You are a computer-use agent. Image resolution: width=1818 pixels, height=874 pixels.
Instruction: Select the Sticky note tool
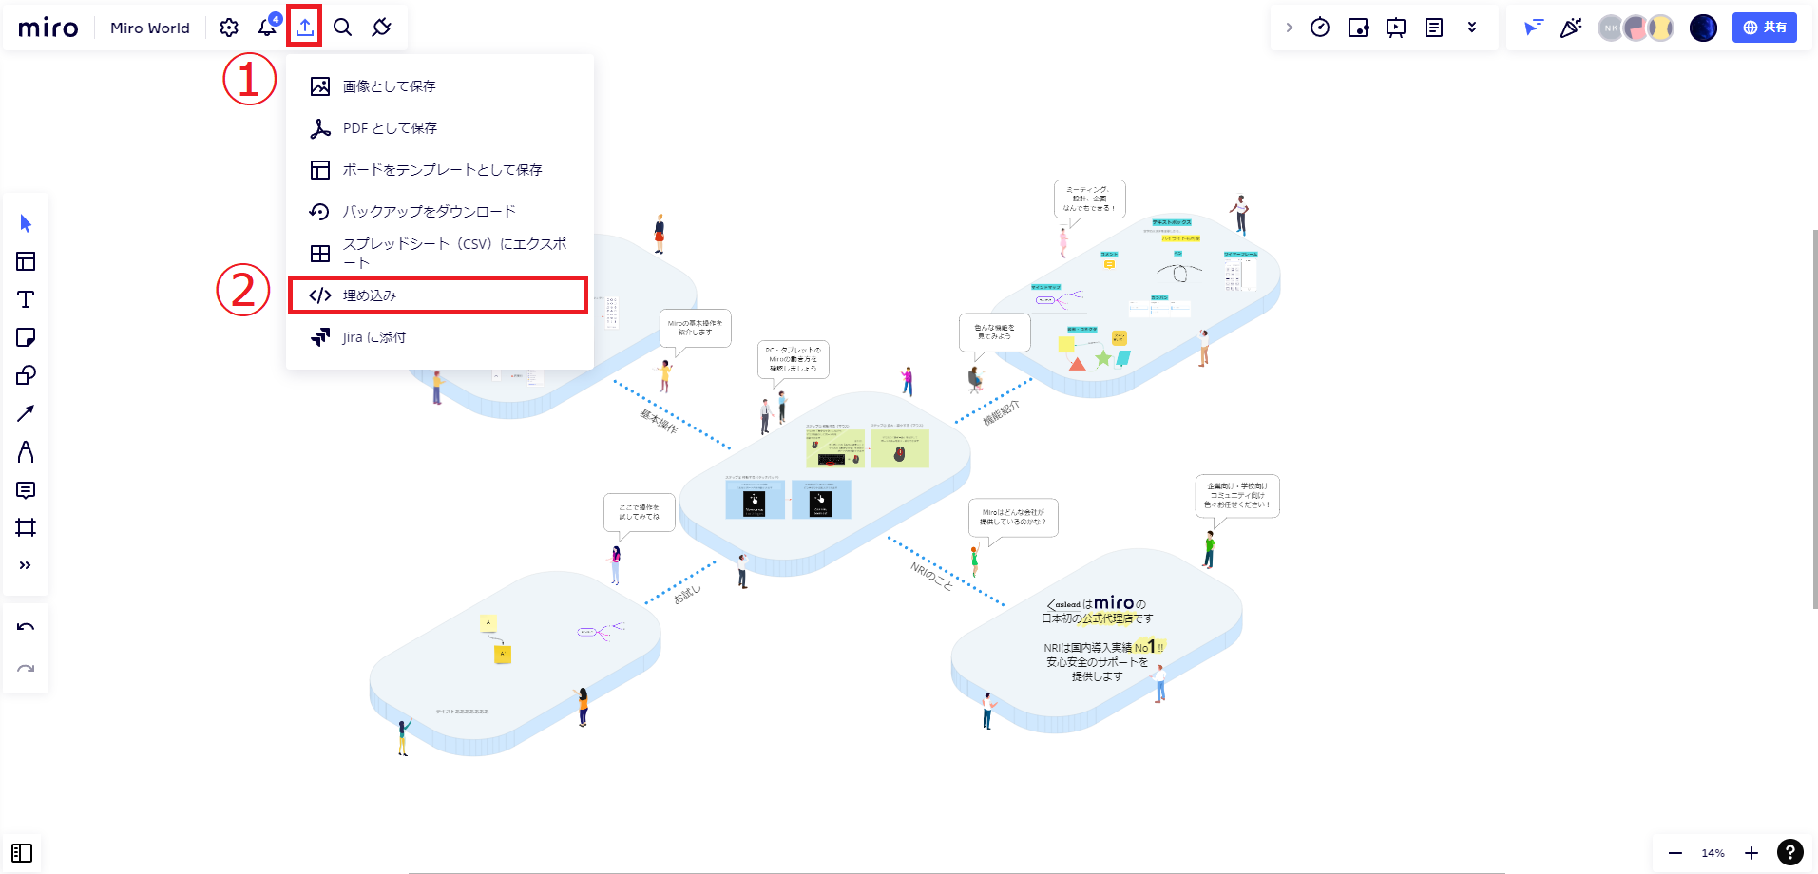coord(26,337)
